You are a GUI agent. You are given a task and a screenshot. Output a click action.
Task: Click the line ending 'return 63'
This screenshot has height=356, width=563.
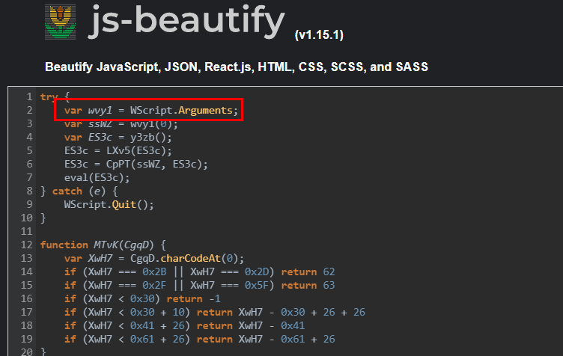tap(199, 286)
